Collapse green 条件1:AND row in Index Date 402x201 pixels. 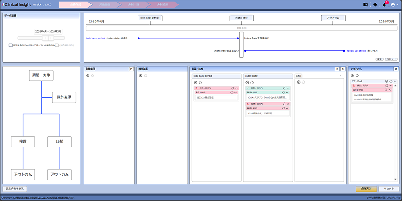click(x=288, y=92)
